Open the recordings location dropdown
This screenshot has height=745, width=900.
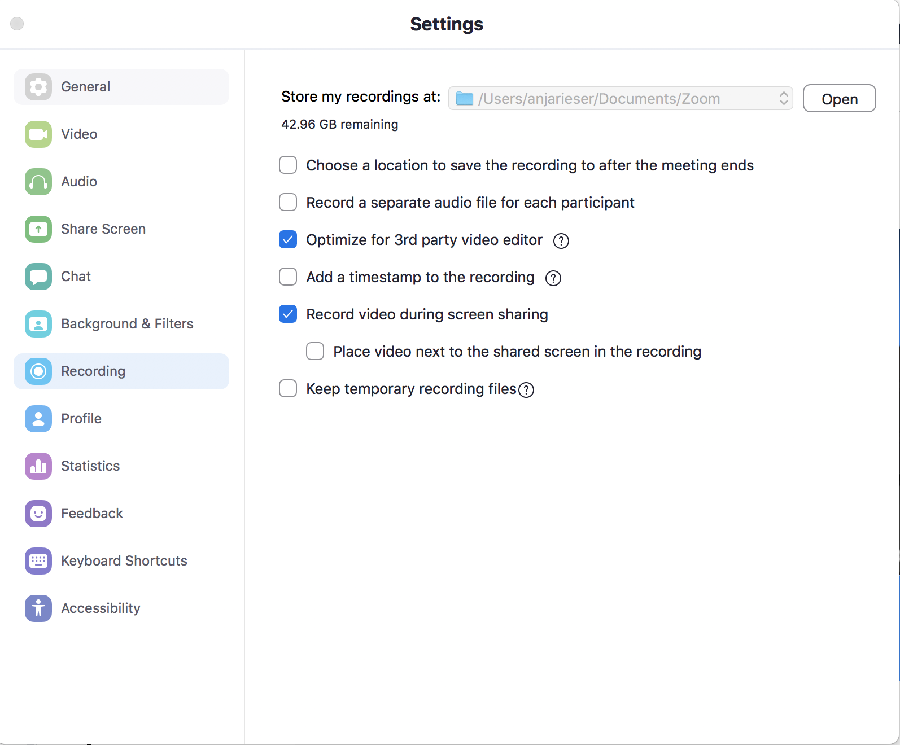pyautogui.click(x=621, y=99)
